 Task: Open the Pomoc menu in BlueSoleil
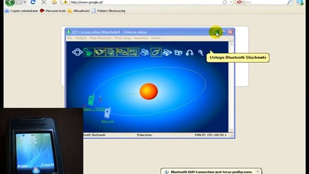coord(155,38)
